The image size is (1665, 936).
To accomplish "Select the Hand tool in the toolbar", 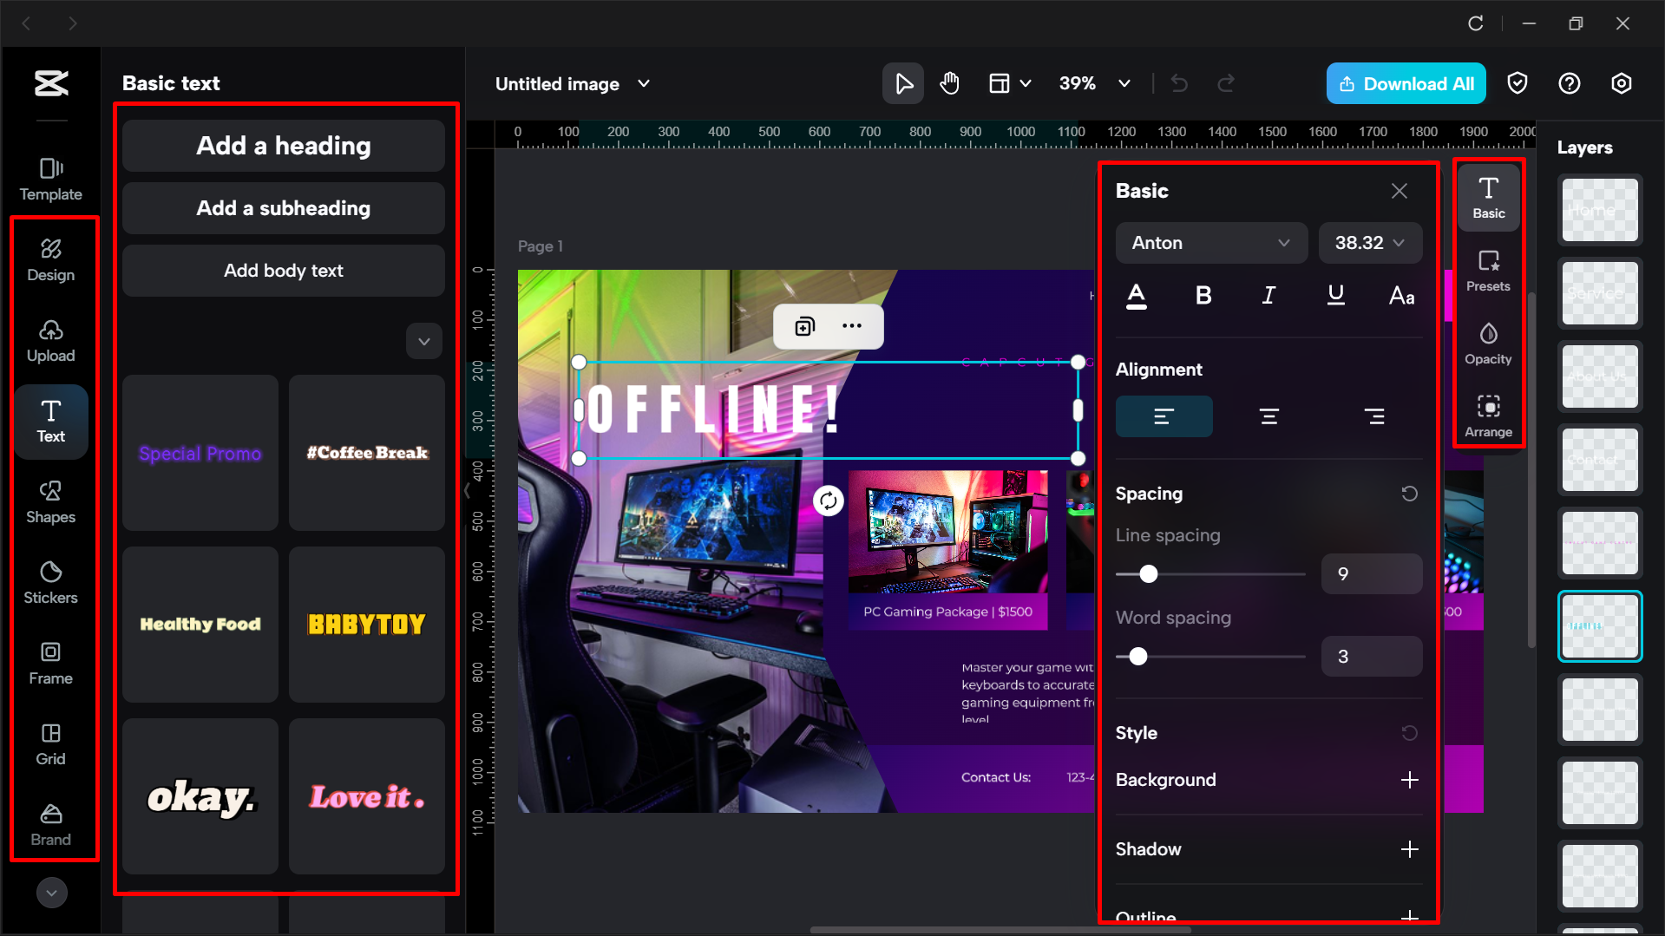I will click(x=949, y=83).
